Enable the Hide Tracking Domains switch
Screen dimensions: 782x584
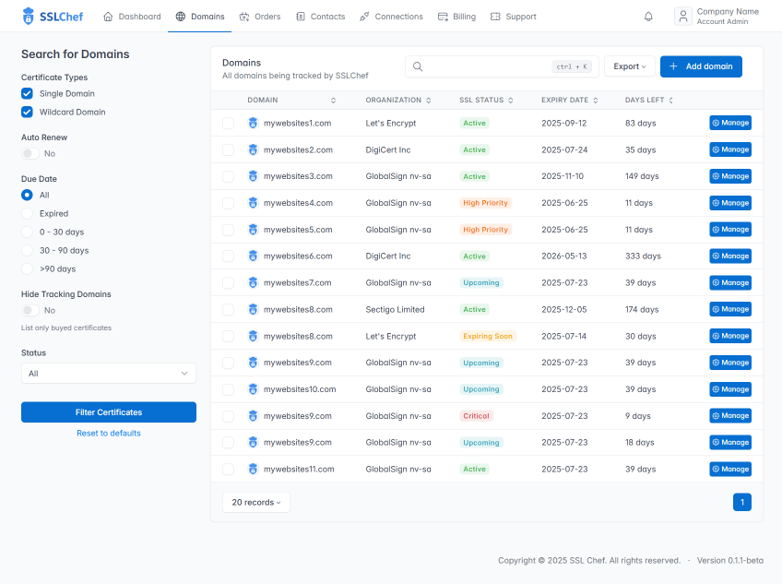[x=30, y=310]
